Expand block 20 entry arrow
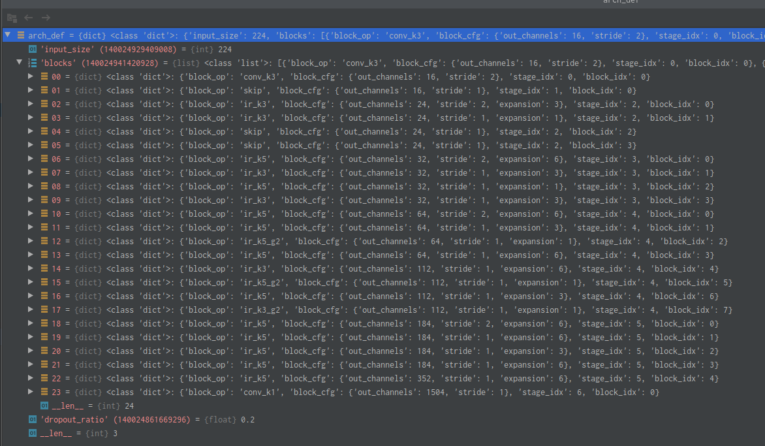 [30, 351]
